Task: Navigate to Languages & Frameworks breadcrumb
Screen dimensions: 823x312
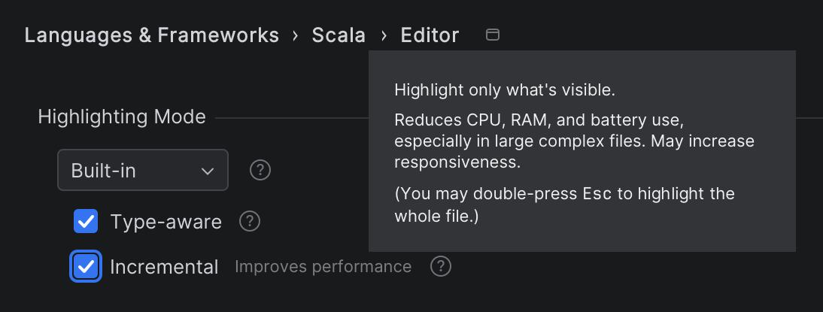Action: [x=151, y=35]
